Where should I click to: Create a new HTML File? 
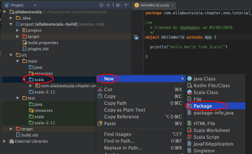[x=216, y=124]
